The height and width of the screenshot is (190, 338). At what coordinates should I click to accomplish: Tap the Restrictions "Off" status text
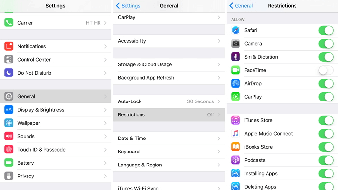click(x=211, y=114)
